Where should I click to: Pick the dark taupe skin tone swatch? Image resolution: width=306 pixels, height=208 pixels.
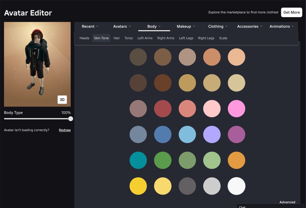[x=138, y=57]
